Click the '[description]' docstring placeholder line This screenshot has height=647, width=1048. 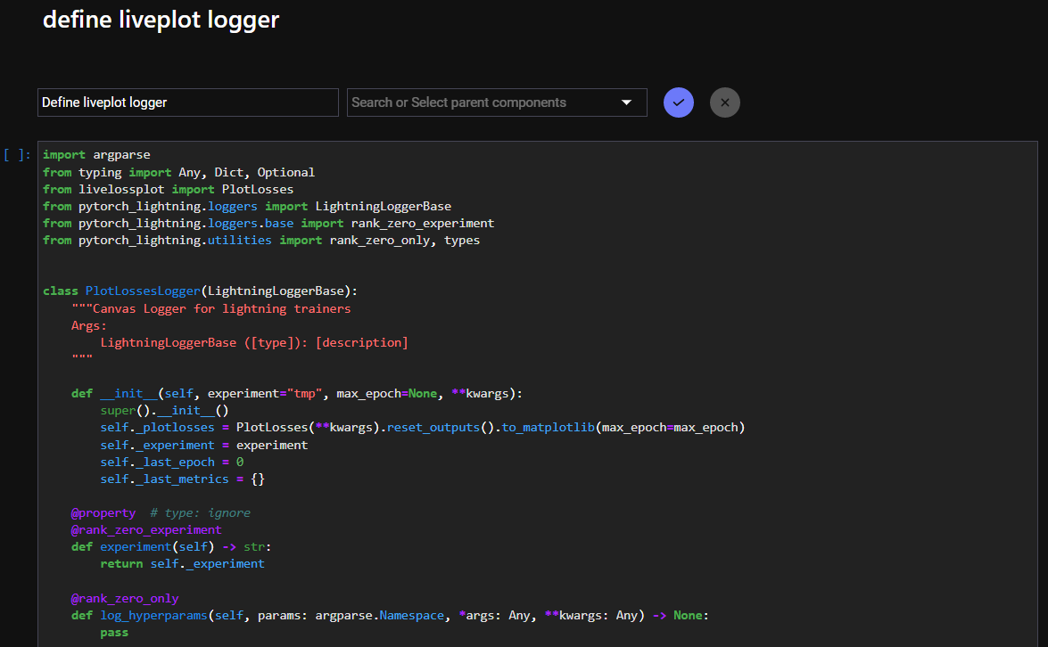click(254, 342)
